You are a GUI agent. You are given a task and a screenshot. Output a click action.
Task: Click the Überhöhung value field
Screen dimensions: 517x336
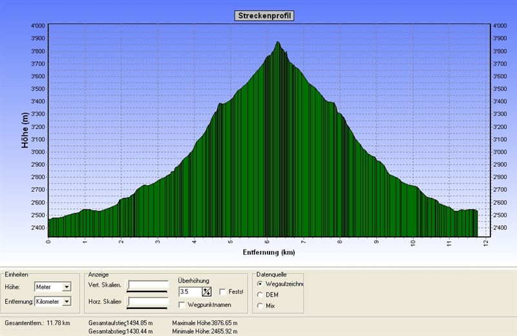coord(189,292)
